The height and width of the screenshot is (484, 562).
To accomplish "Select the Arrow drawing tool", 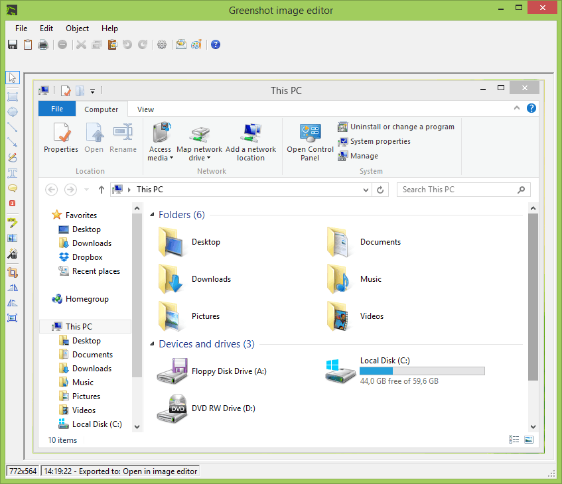I will click(12, 143).
